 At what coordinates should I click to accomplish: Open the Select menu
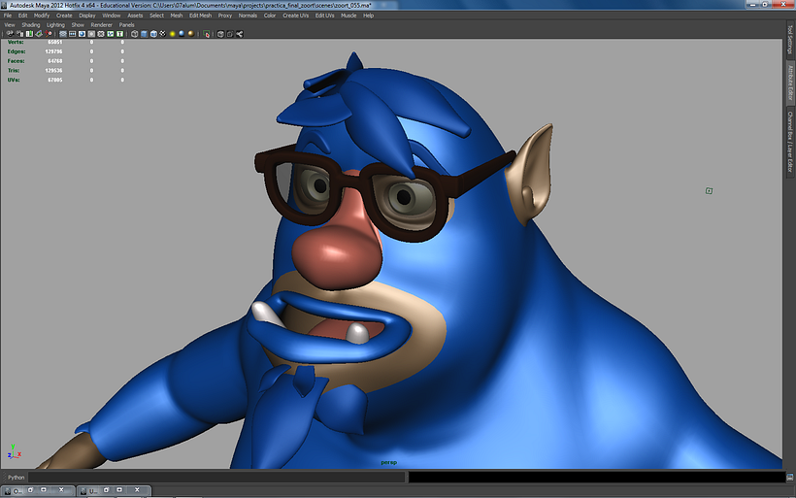(x=157, y=16)
